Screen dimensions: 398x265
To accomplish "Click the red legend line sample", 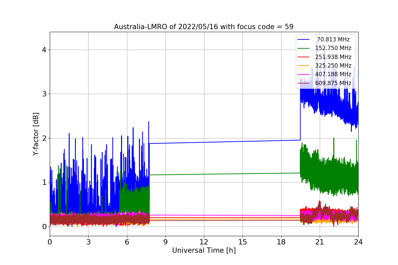I will (303, 57).
